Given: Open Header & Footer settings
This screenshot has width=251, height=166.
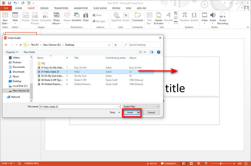Looking at the screenshot, I should point(159,18).
